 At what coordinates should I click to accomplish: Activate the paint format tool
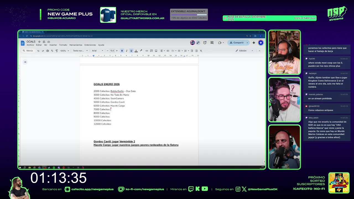57,51
